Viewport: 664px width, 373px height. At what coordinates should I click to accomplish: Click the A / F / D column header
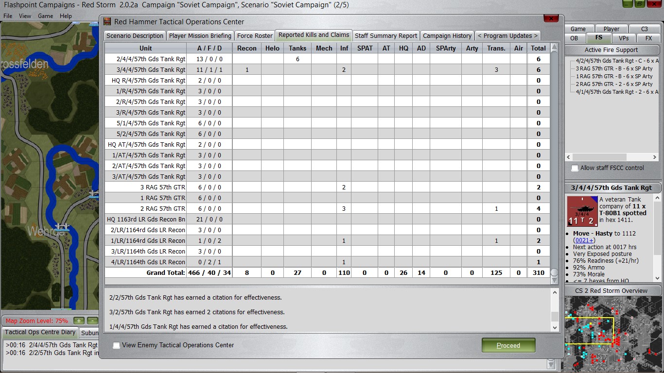(210, 48)
